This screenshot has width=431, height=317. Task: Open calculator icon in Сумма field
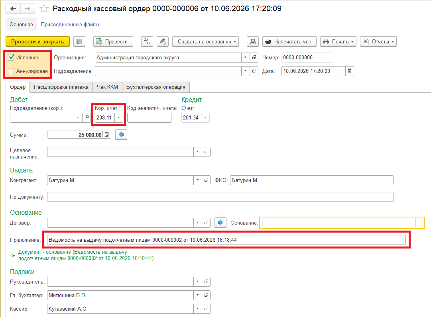[106, 135]
